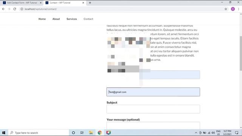Open the clock showing 5:27 PM
Viewport: 242px width, 136px height.
(x=227, y=133)
